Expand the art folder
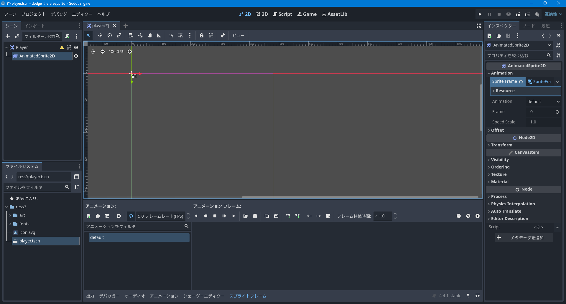This screenshot has width=566, height=304. [x=10, y=215]
